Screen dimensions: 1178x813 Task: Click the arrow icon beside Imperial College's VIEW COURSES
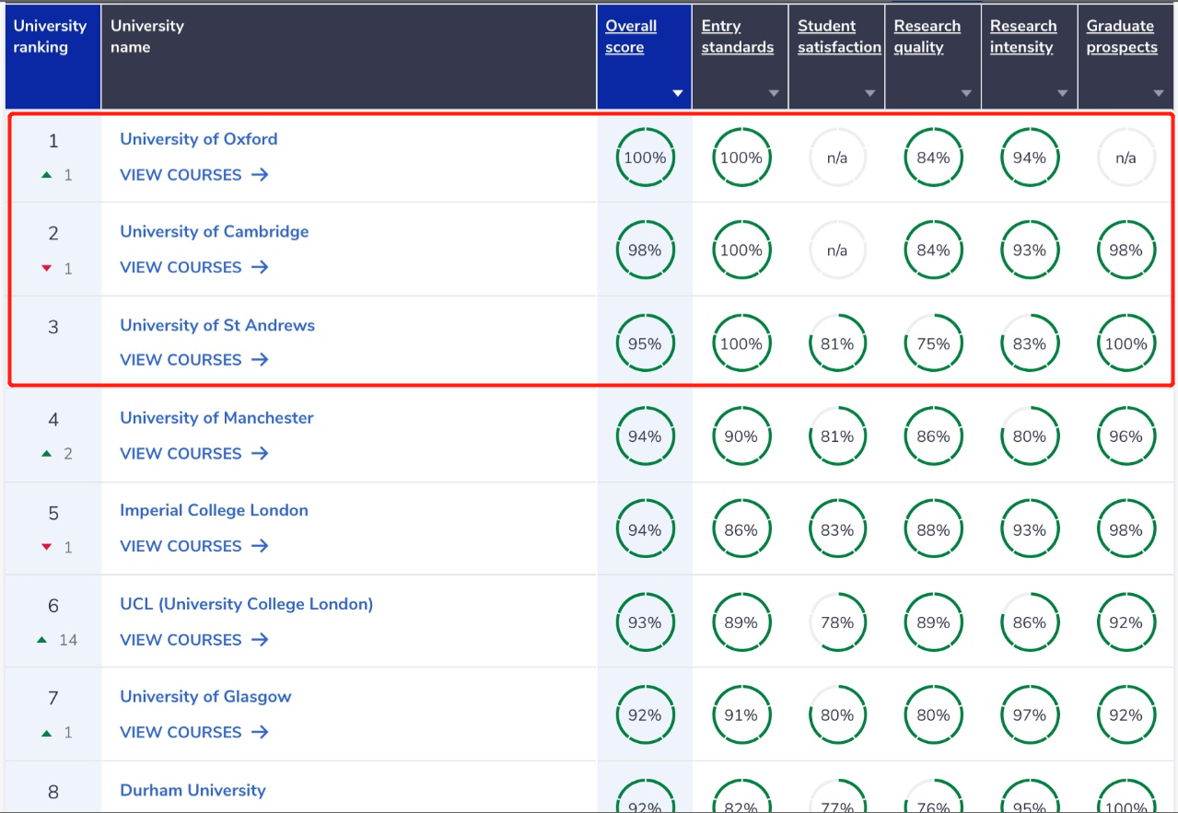click(260, 546)
